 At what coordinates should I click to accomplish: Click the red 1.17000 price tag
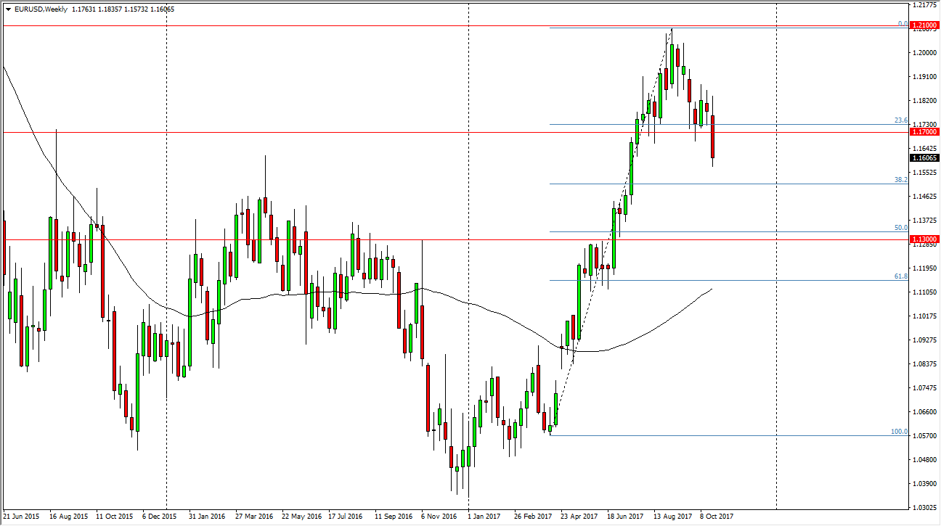pyautogui.click(x=924, y=132)
